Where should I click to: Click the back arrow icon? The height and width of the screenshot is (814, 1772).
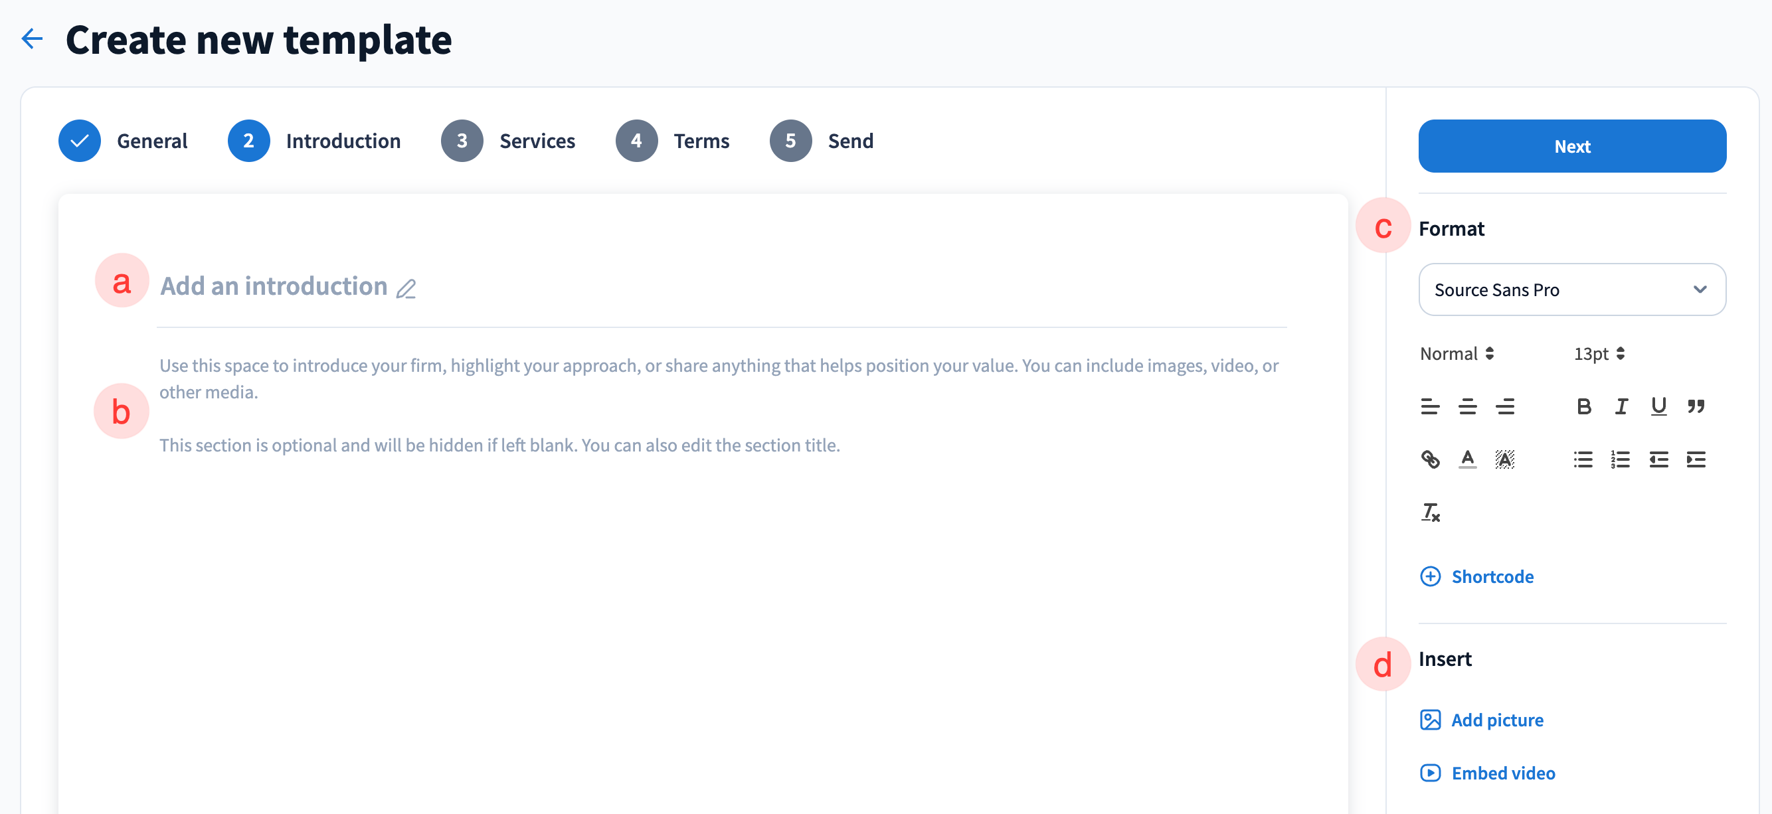pyautogui.click(x=32, y=39)
